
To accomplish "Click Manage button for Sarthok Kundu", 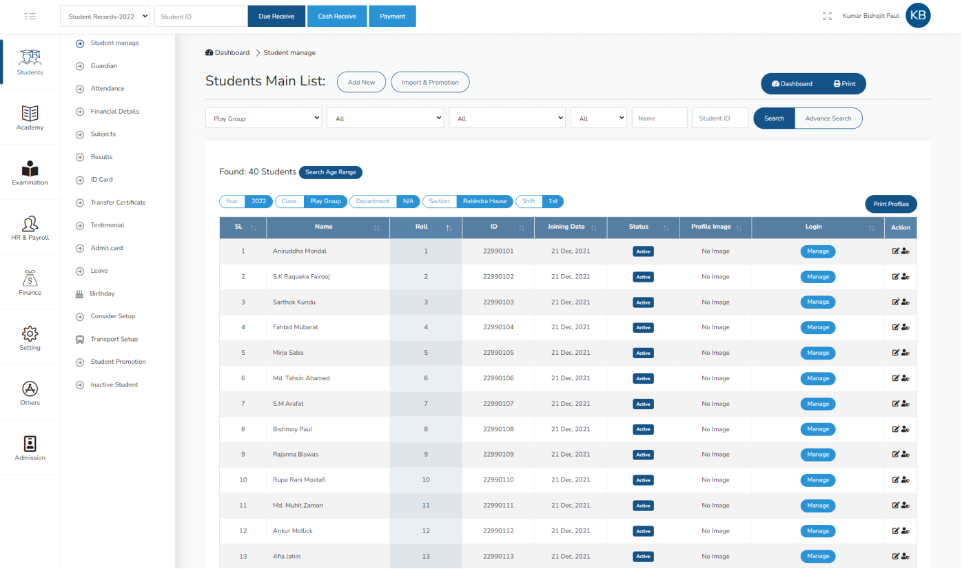I will [817, 302].
